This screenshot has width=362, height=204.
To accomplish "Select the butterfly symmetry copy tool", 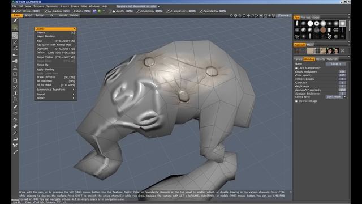I will point(15,146).
